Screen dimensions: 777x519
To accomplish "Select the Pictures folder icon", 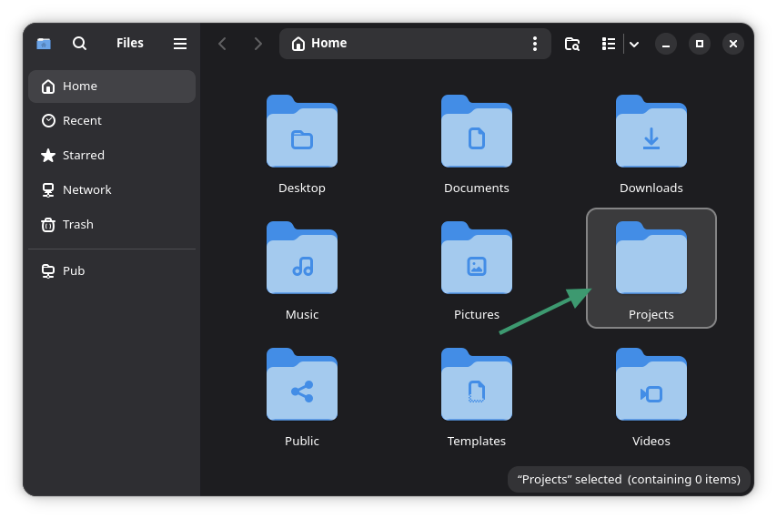I will coord(477,258).
